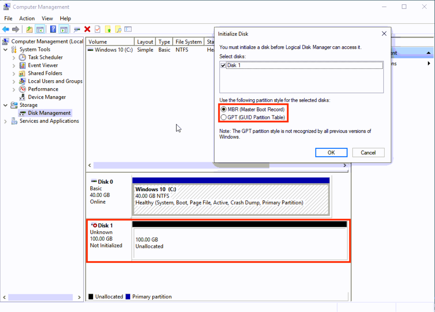Open the View menu
Image resolution: width=435 pixels, height=312 pixels.
(47, 18)
